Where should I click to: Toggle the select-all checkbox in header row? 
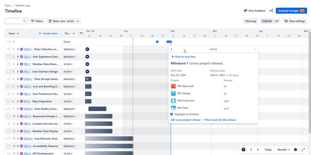coord(9,42)
